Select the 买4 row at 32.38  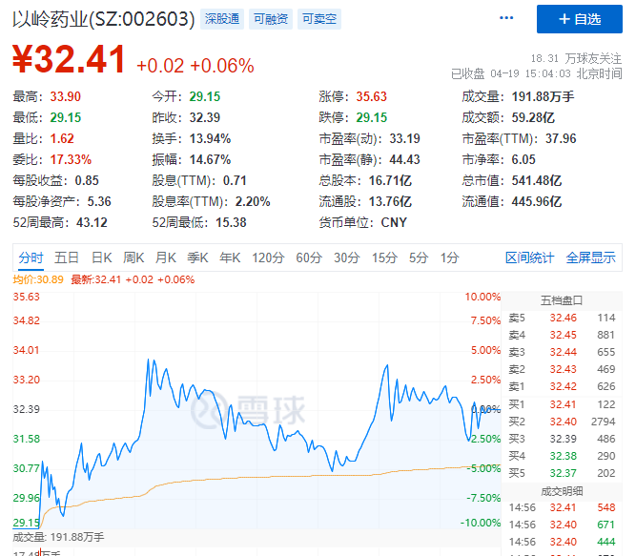(x=562, y=456)
